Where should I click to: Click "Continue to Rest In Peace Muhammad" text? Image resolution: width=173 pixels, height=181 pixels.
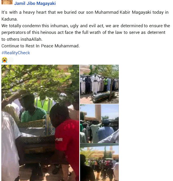[x=40, y=46]
